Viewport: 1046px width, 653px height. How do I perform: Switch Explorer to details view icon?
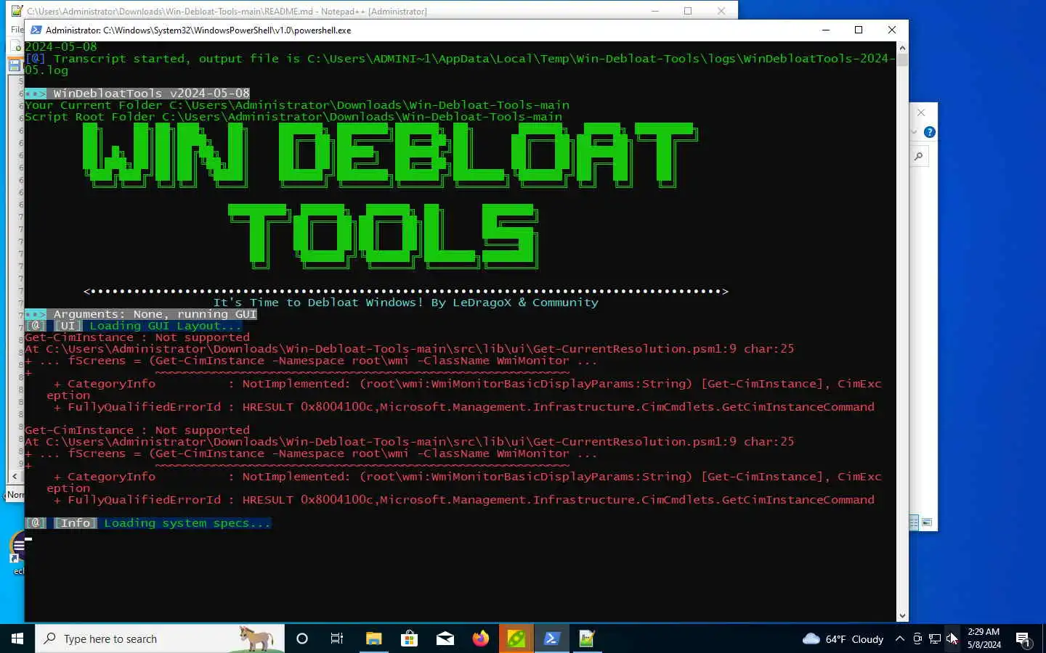(x=915, y=522)
